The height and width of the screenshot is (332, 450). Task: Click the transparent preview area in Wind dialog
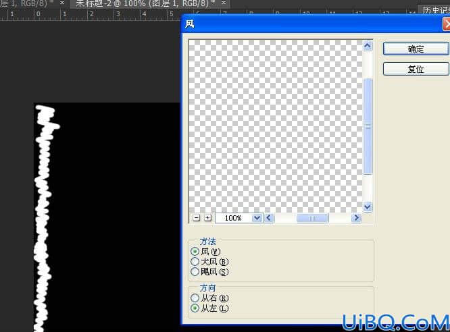[x=276, y=126]
